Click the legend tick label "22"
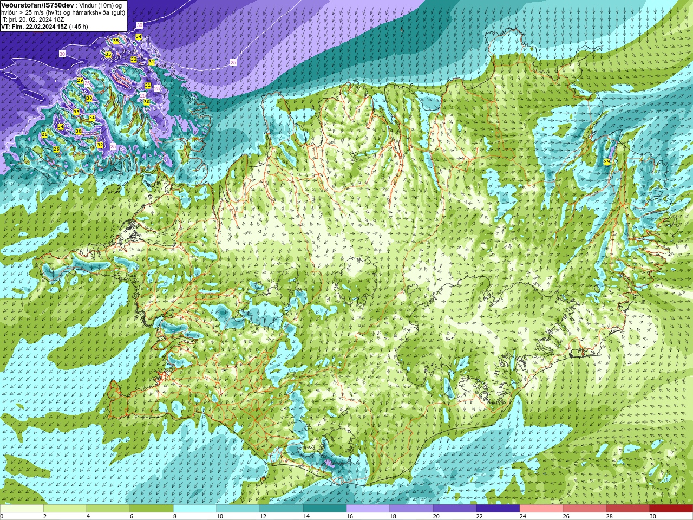This screenshot has height=520, width=693. (479, 516)
